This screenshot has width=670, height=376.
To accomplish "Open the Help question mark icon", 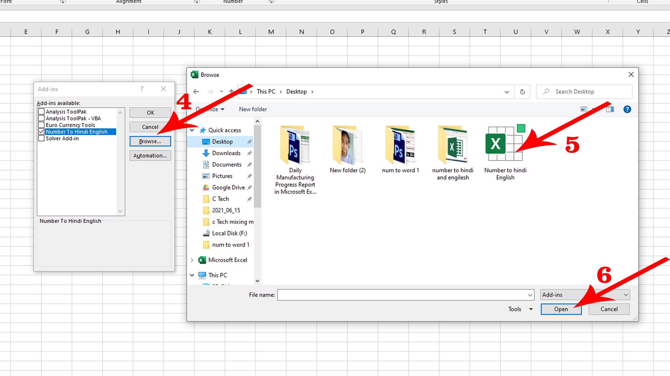I will pos(627,109).
